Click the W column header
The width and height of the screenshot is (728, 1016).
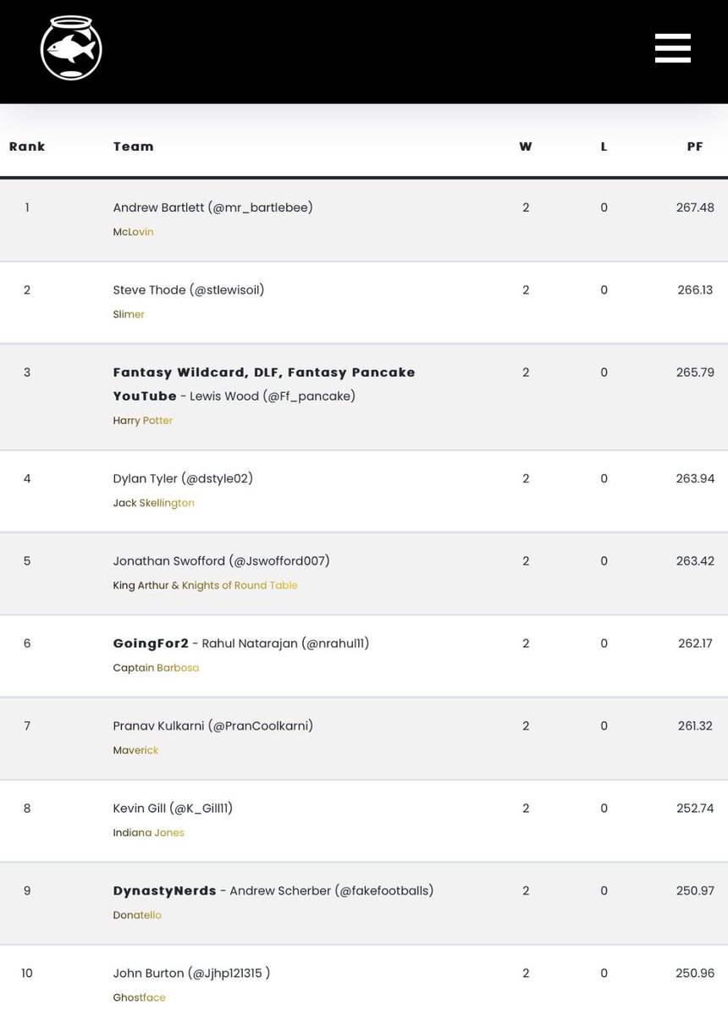click(x=526, y=146)
